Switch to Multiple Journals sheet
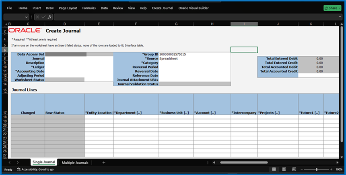This screenshot has height=175, width=346. pyautogui.click(x=75, y=163)
